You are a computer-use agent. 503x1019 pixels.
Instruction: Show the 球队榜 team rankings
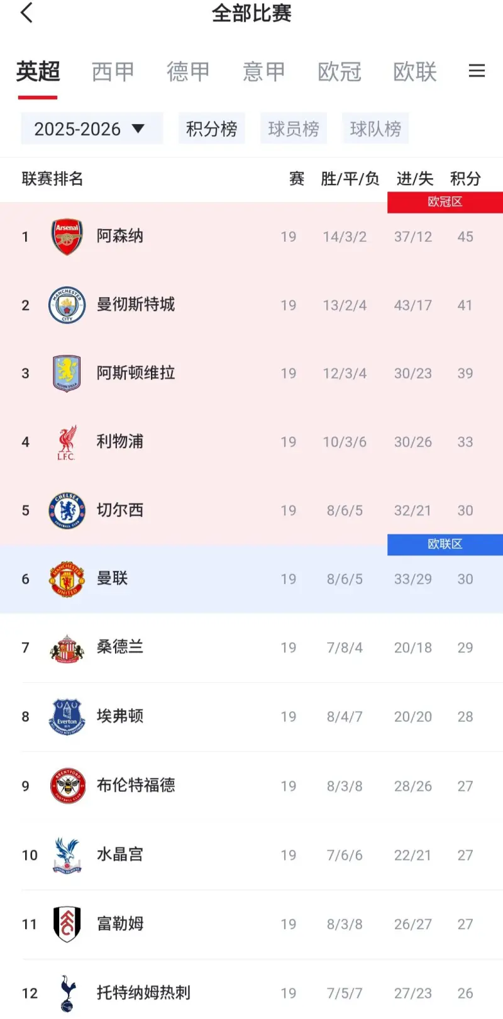point(375,129)
